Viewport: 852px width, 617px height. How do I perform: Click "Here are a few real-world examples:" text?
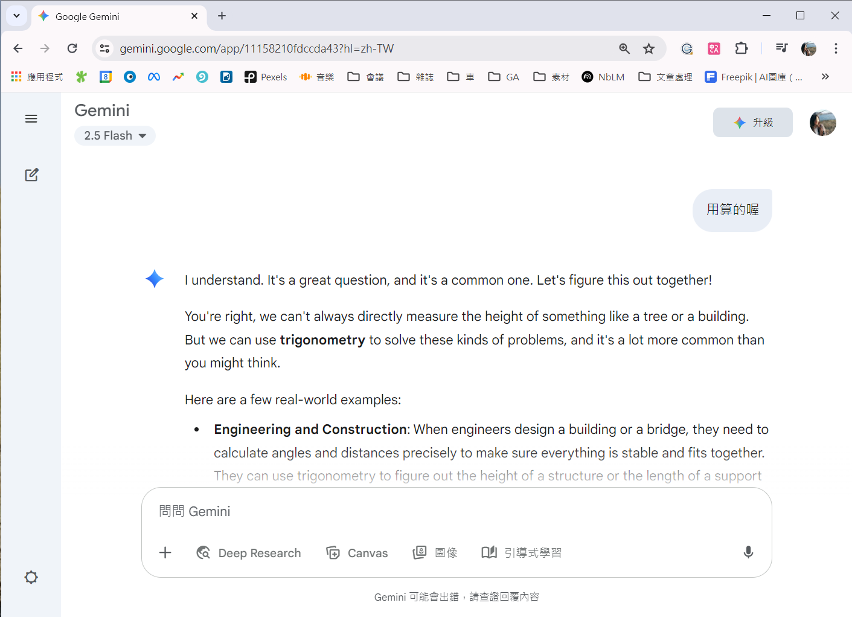click(x=293, y=400)
